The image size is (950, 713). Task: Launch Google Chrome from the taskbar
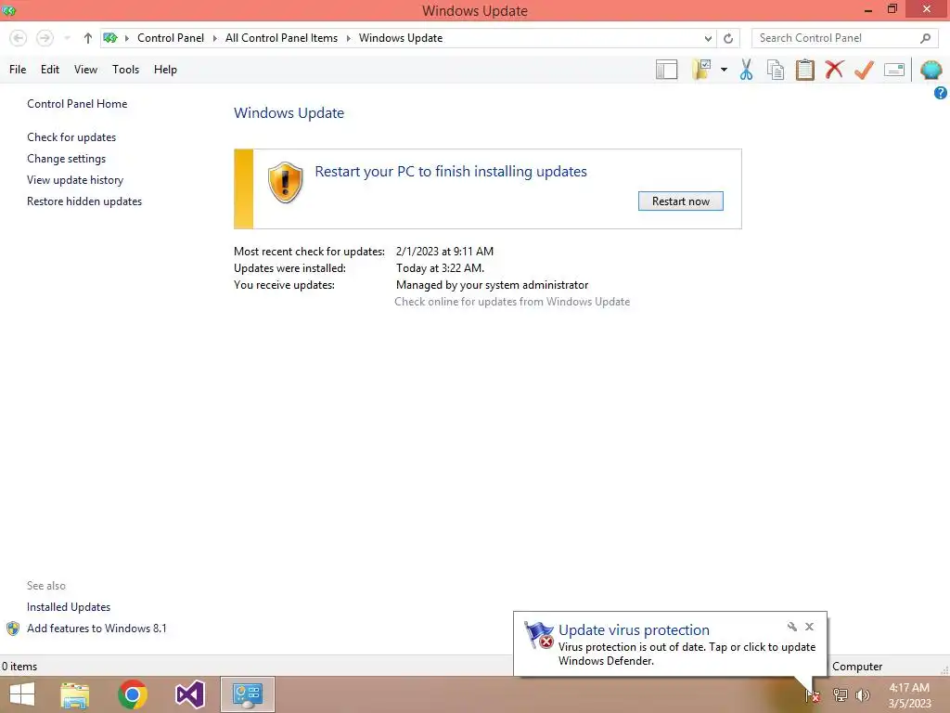pos(133,694)
